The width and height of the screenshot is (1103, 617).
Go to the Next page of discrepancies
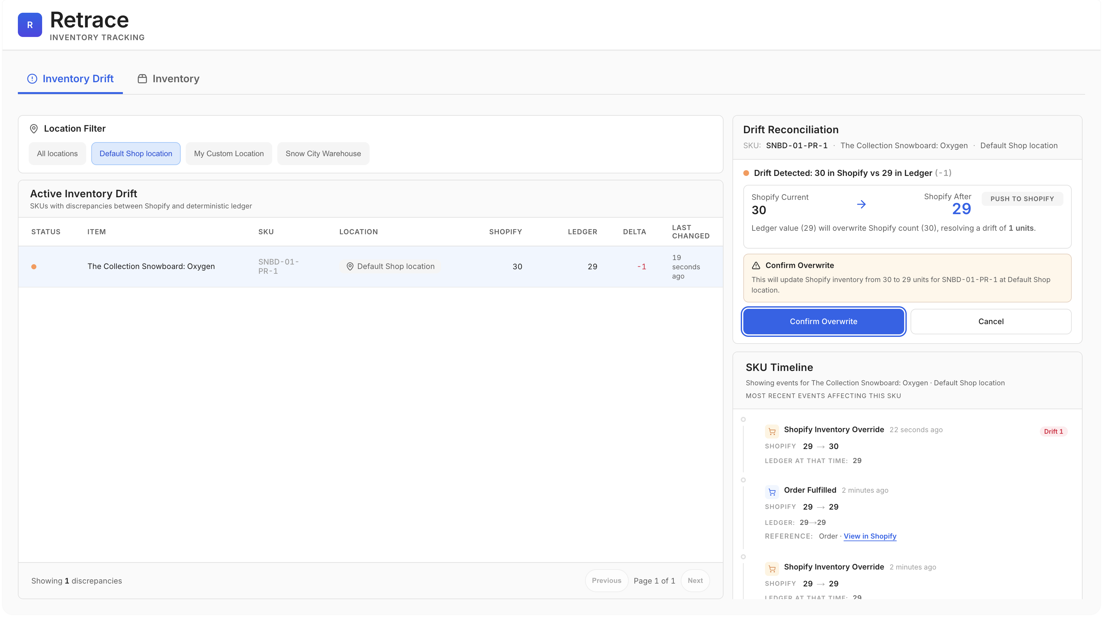695,581
